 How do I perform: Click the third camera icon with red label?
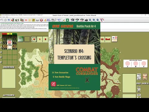click(x=82, y=20)
